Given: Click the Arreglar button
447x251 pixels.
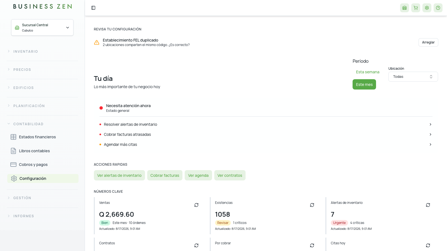Looking at the screenshot, I should coord(428,42).
